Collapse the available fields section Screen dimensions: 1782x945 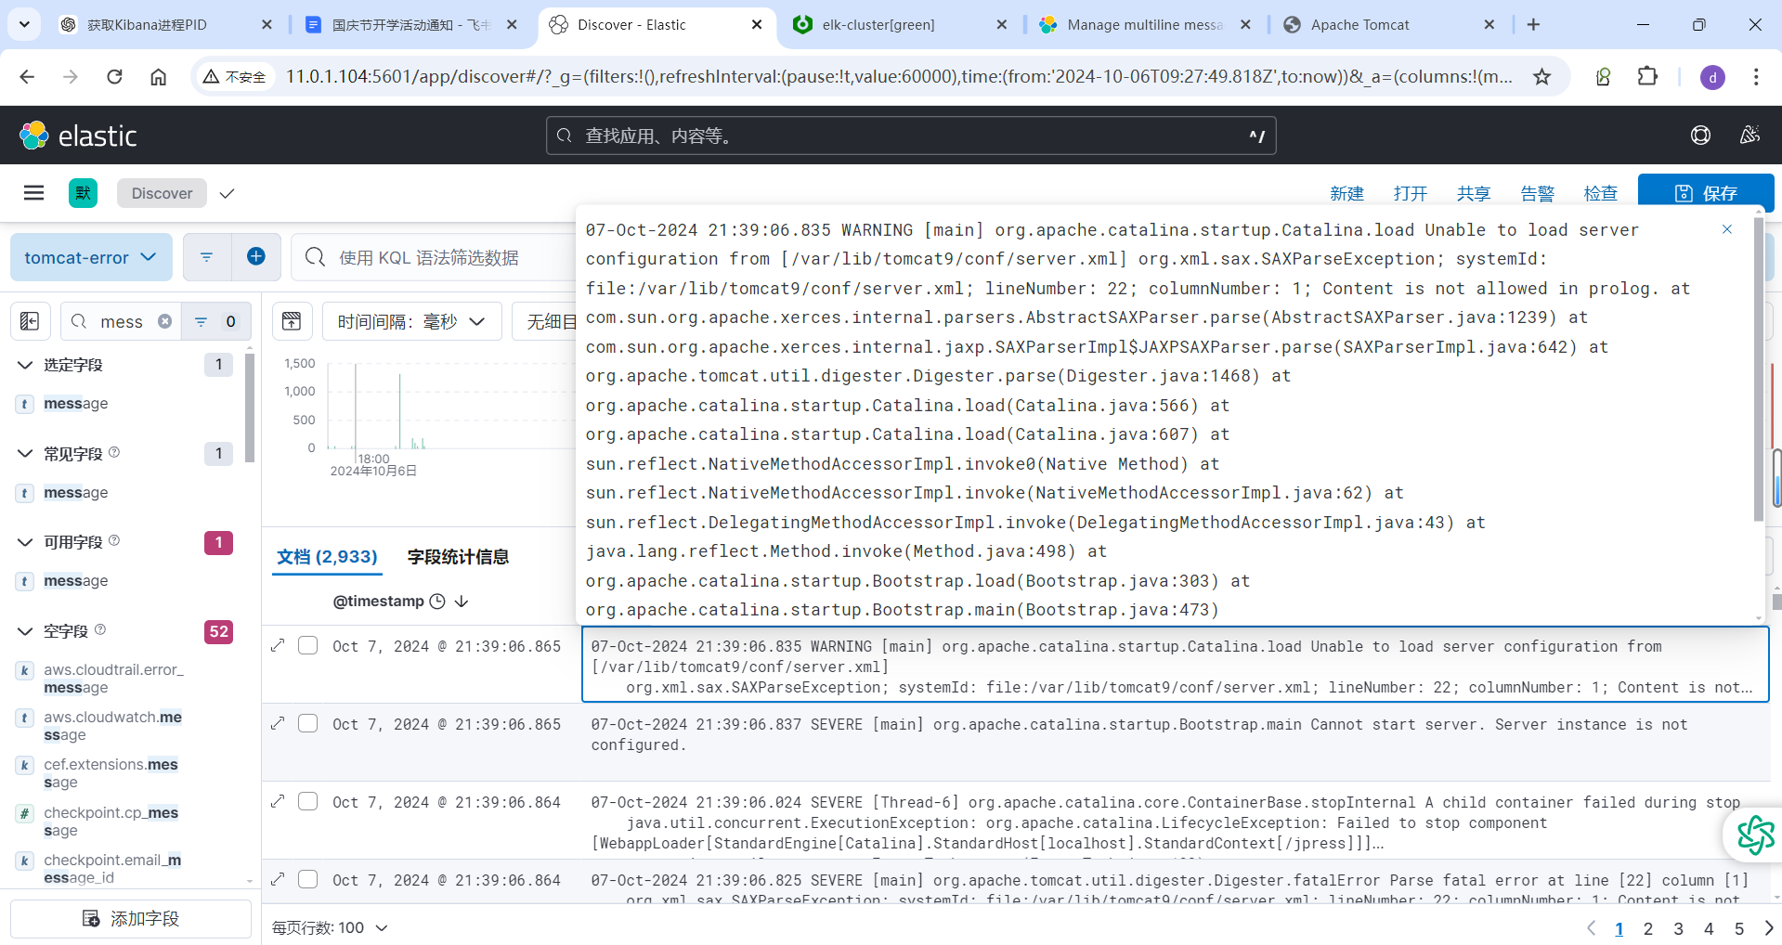pos(25,542)
